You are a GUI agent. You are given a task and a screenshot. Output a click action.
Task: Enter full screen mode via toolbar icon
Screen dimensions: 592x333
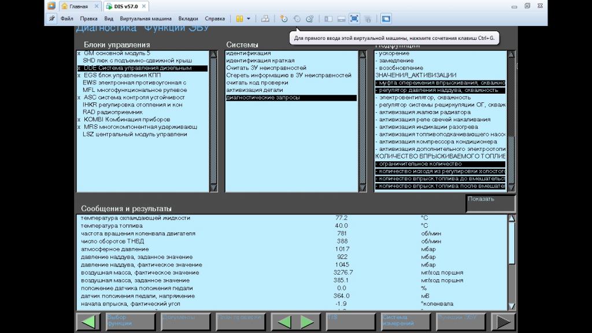coord(354,18)
